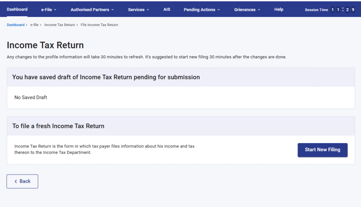The width and height of the screenshot is (361, 207).
Task: Click the saved draft pending submission header
Action: coord(106,77)
